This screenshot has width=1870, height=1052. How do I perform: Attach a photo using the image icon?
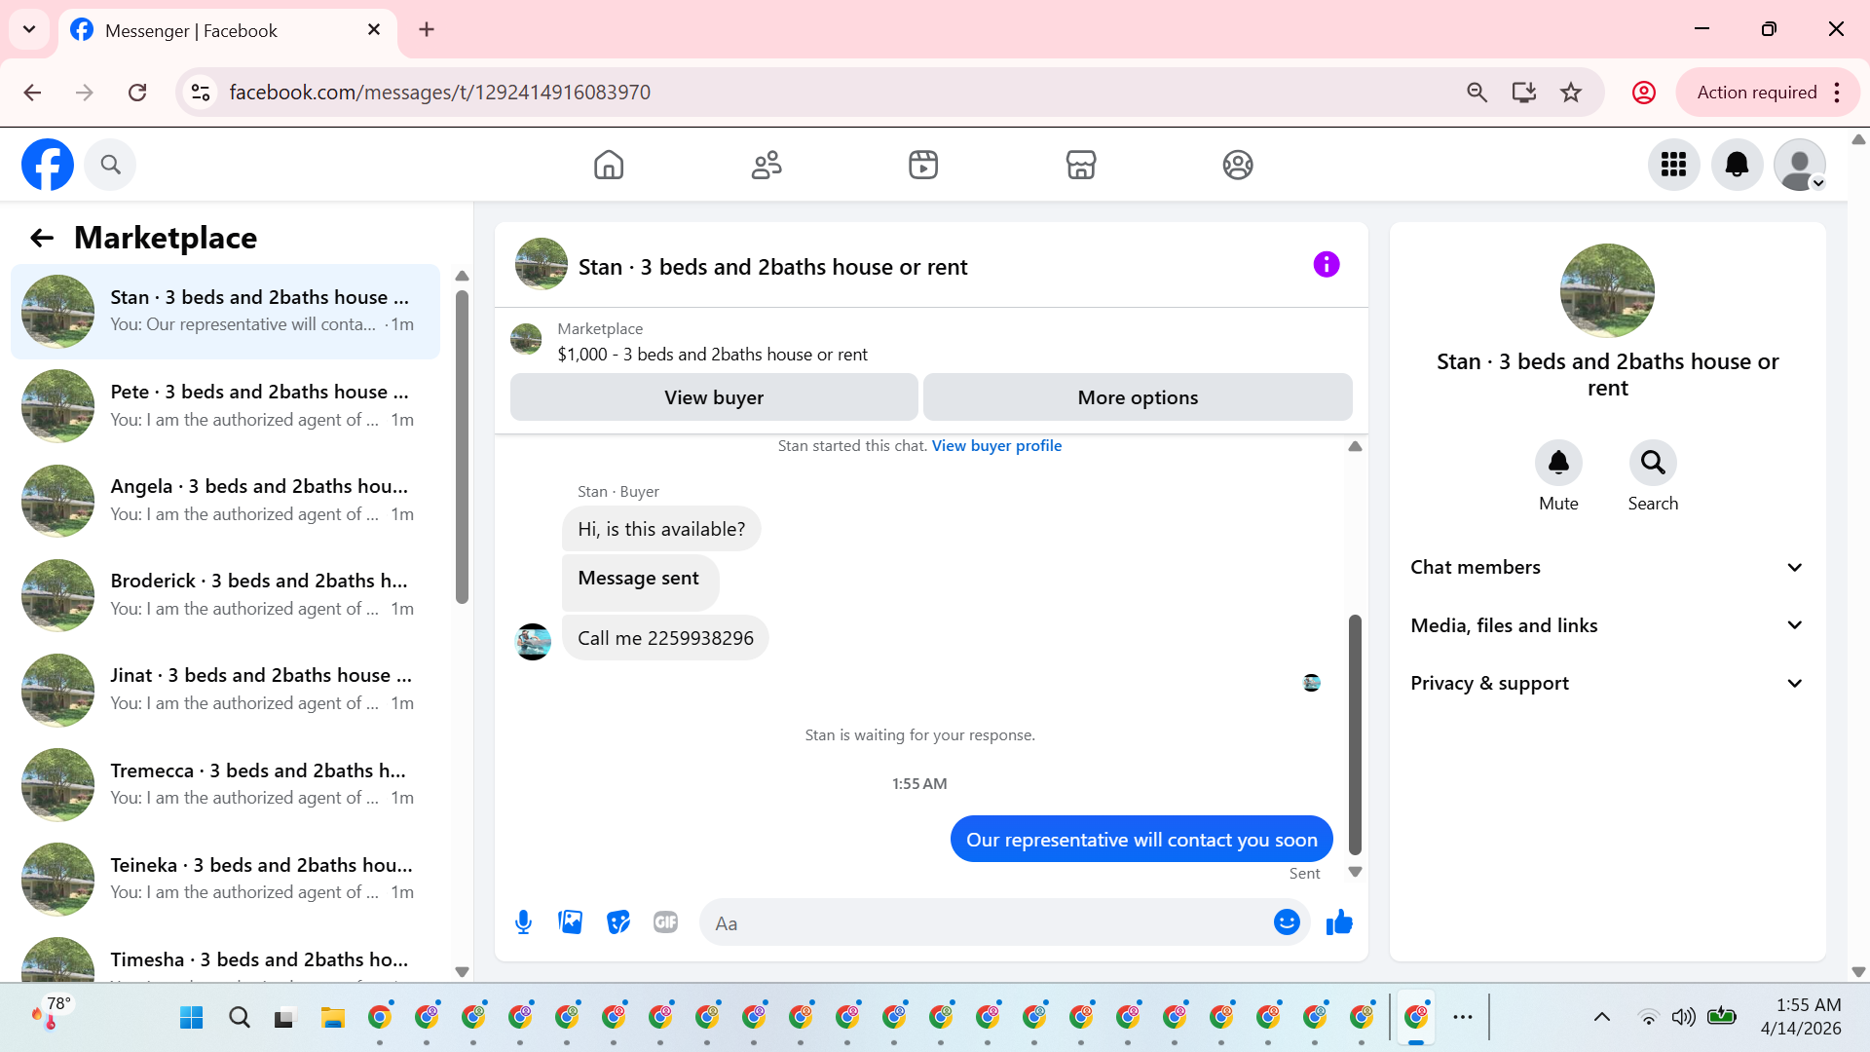570,922
